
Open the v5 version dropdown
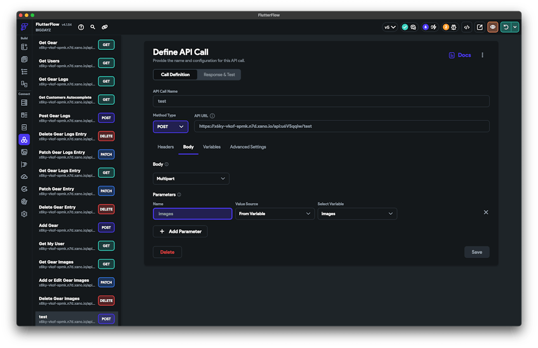[390, 27]
